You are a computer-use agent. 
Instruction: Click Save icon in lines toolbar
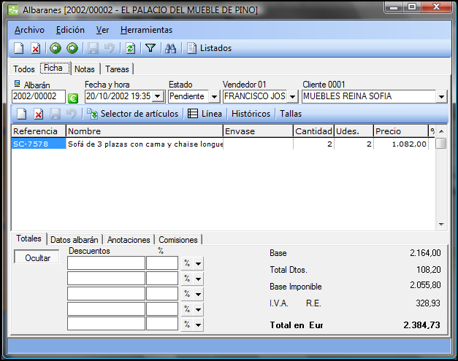click(x=55, y=114)
